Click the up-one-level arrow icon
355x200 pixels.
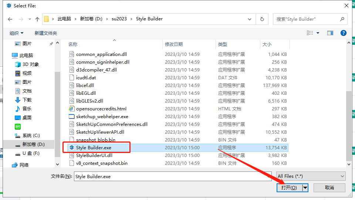point(37,19)
